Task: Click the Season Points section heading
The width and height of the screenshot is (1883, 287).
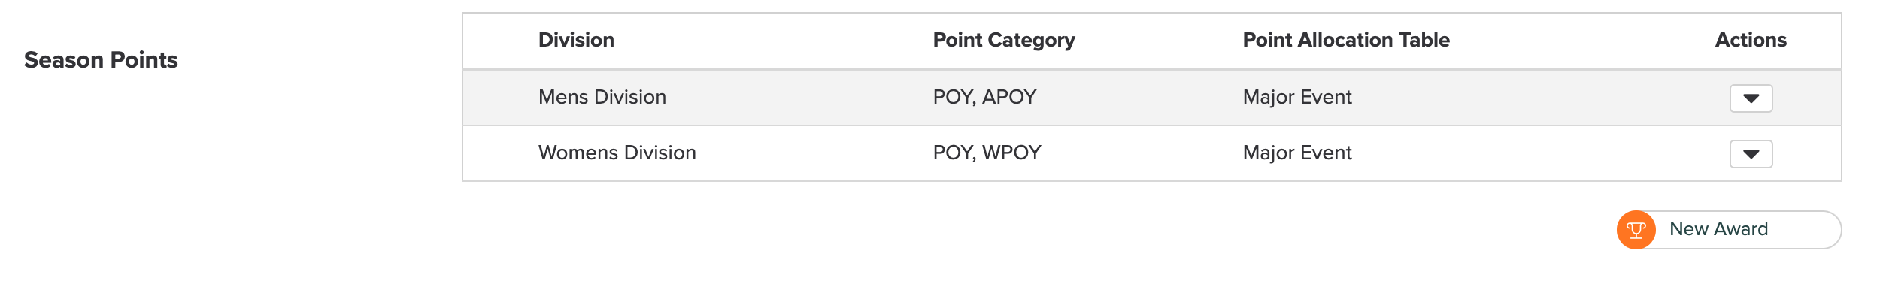Action: tap(101, 60)
